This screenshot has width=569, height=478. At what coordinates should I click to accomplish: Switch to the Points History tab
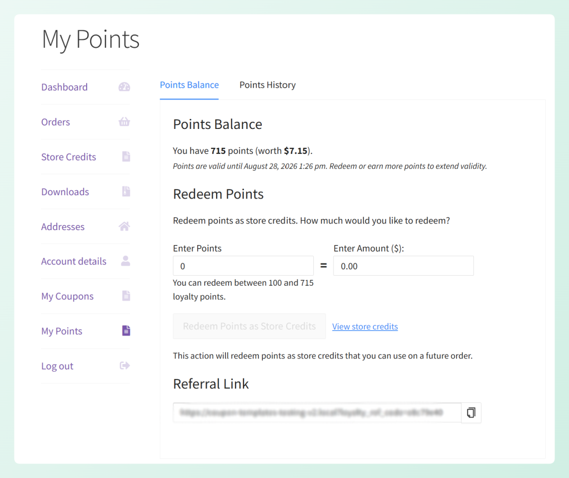click(267, 84)
